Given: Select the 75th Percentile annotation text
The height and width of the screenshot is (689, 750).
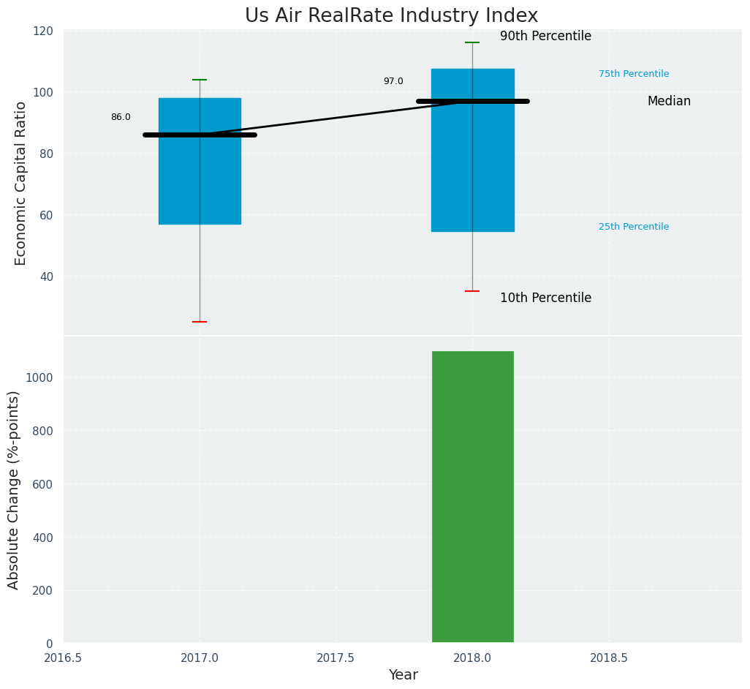Looking at the screenshot, I should (x=634, y=74).
